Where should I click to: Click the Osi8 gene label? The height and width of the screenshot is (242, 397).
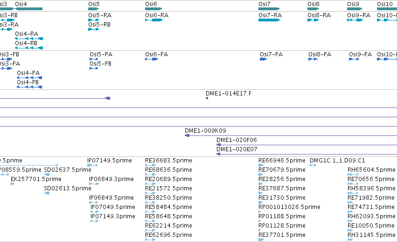pyautogui.click(x=313, y=4)
